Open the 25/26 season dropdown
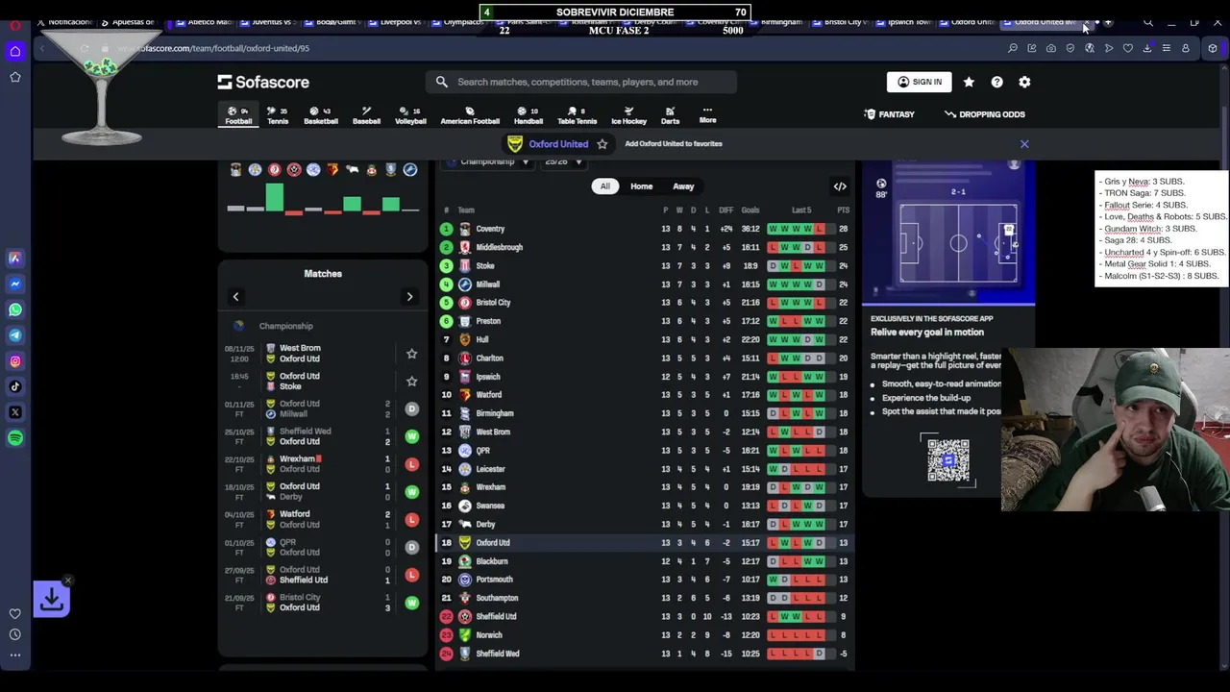The height and width of the screenshot is (692, 1230). pyautogui.click(x=562, y=161)
